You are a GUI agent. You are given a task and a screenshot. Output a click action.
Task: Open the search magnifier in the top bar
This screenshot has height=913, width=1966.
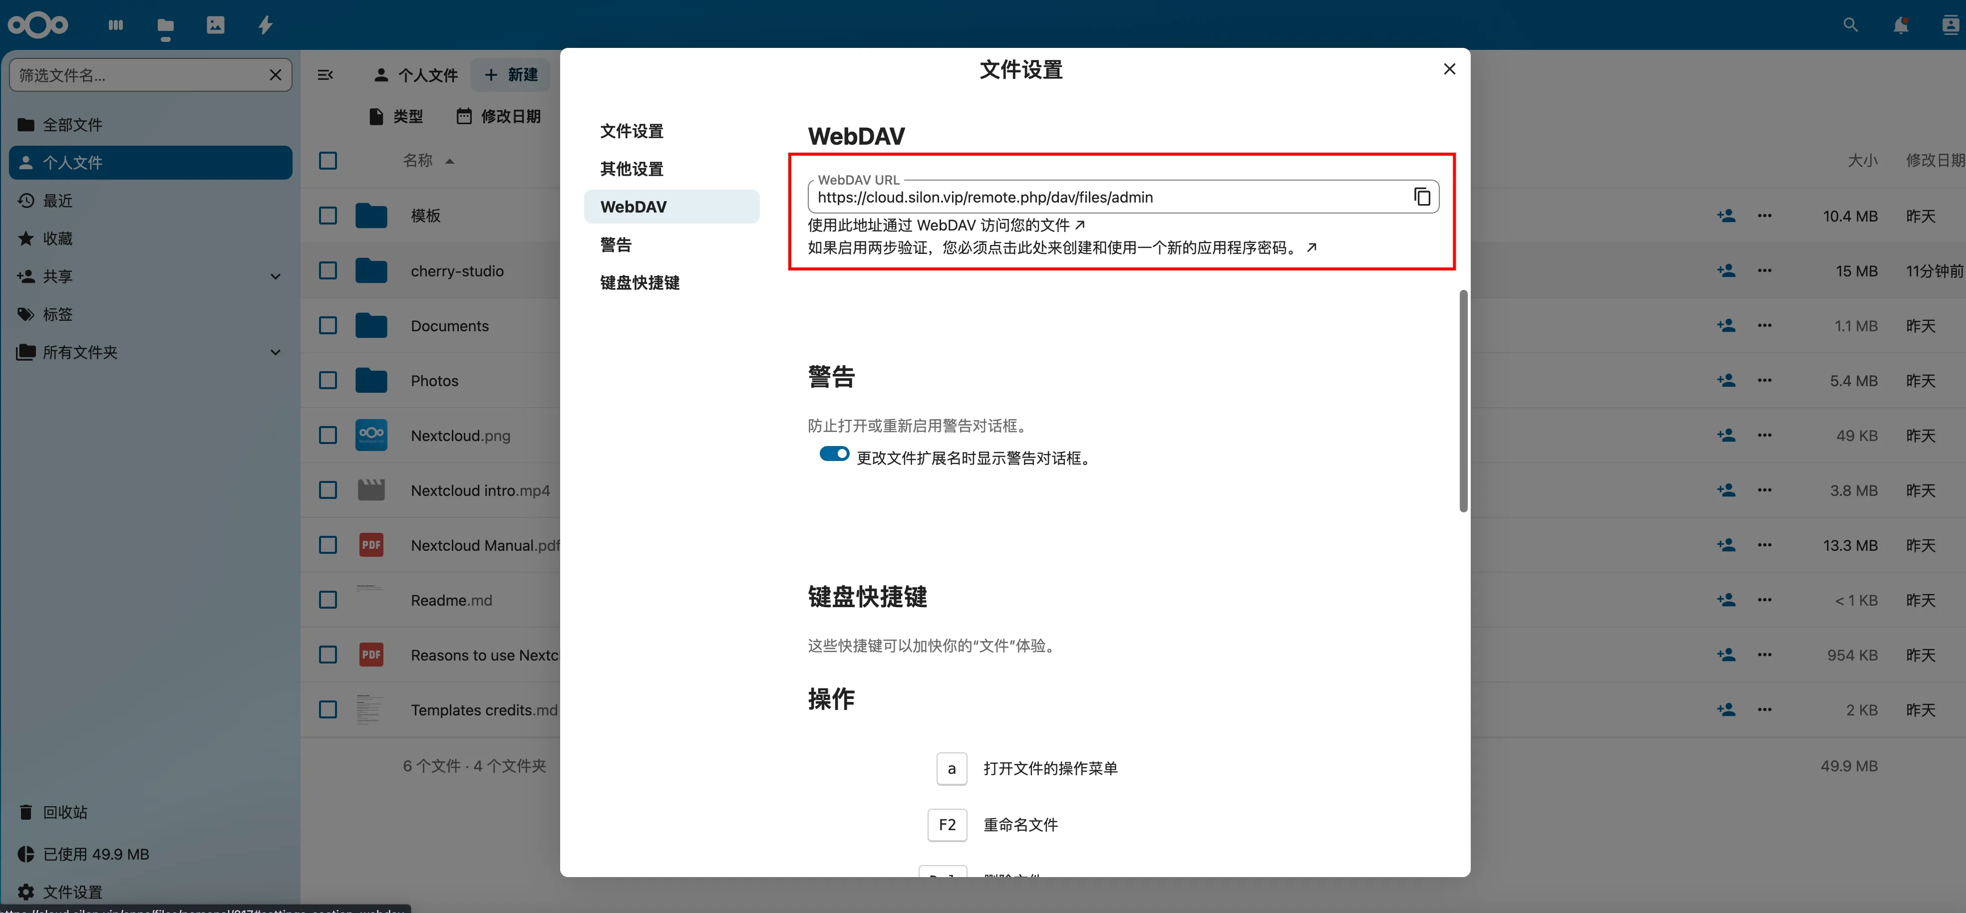(1851, 25)
